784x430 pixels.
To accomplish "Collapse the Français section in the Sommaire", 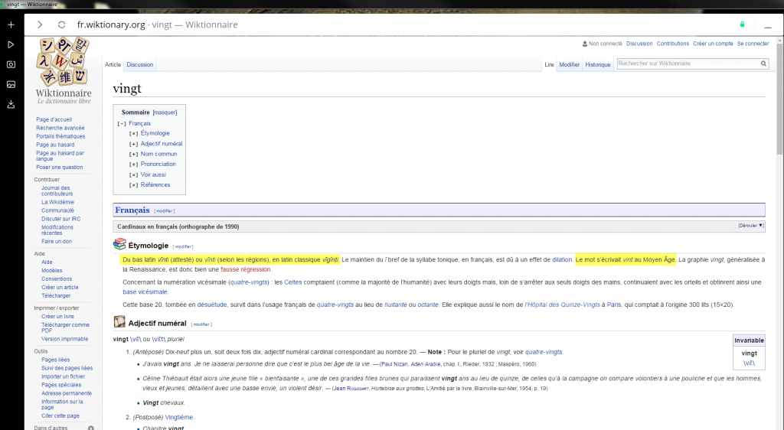I will pyautogui.click(x=121, y=123).
